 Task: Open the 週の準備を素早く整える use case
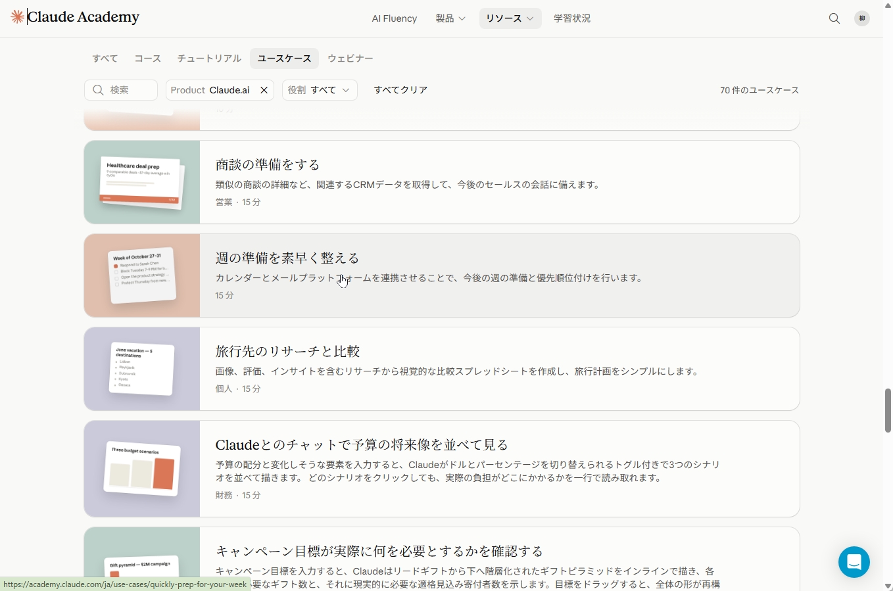(442, 275)
